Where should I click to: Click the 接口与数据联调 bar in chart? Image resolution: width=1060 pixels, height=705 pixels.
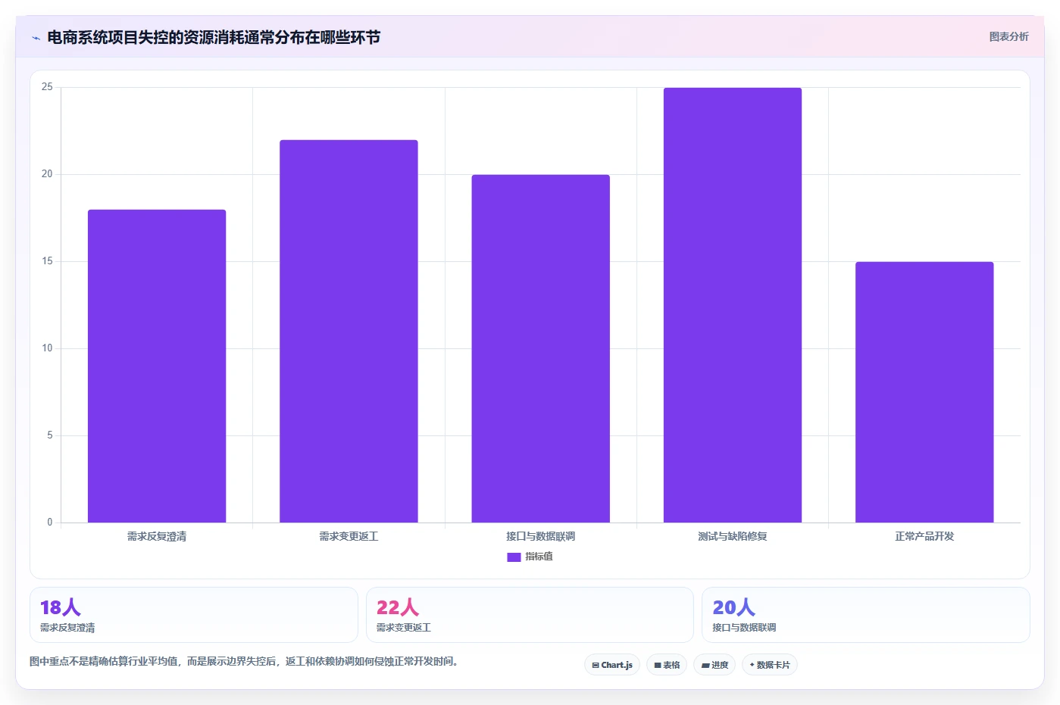coord(540,348)
